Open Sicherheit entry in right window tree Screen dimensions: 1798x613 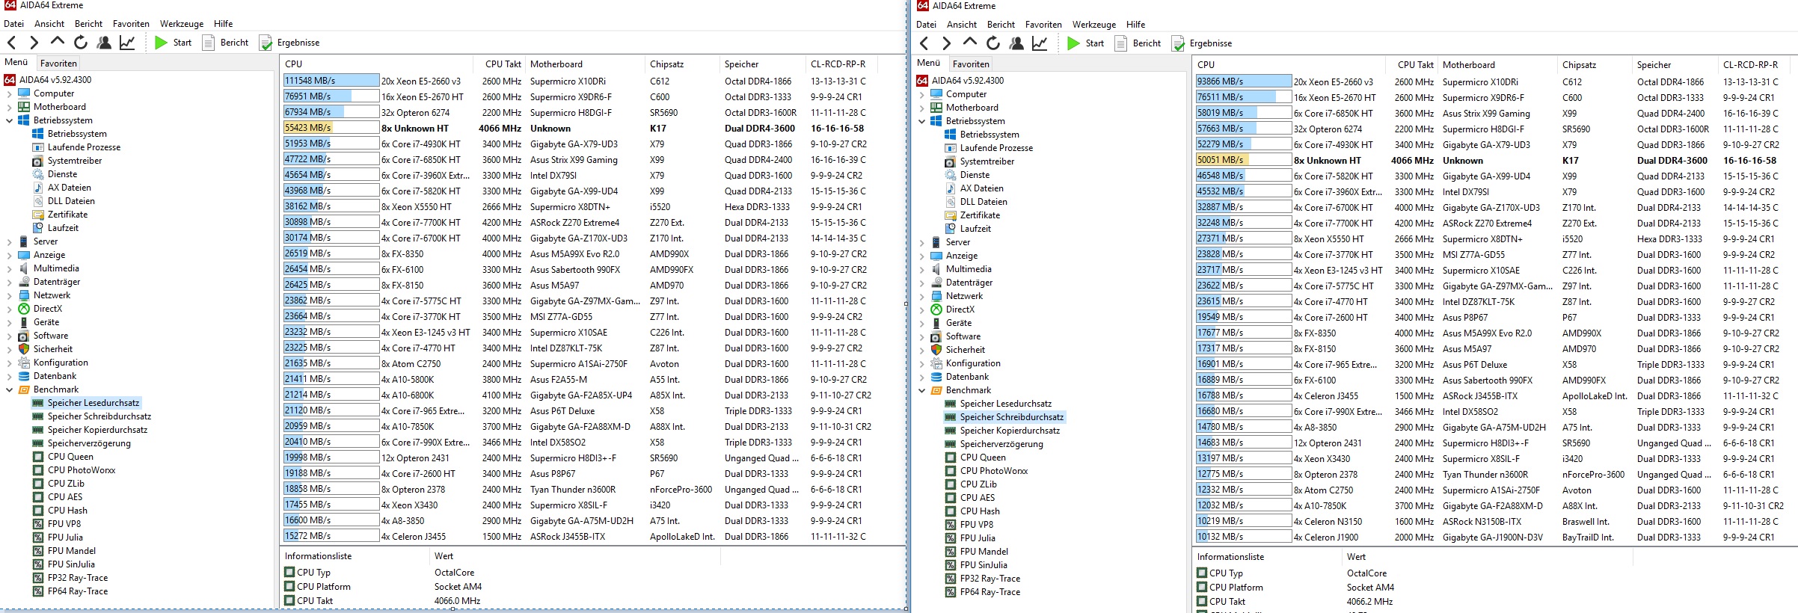click(x=966, y=350)
